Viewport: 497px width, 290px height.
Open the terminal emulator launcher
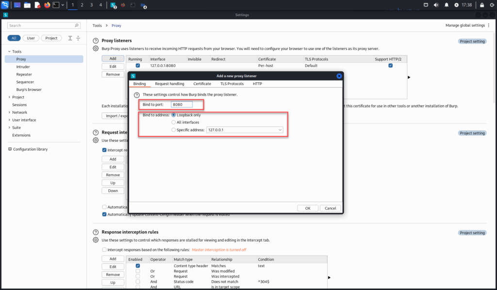point(56,5)
